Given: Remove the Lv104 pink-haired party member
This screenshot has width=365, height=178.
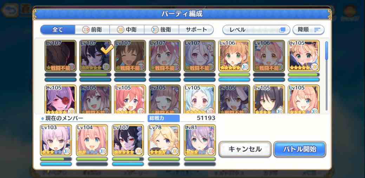Looking at the screenshot, I should click(x=92, y=140).
